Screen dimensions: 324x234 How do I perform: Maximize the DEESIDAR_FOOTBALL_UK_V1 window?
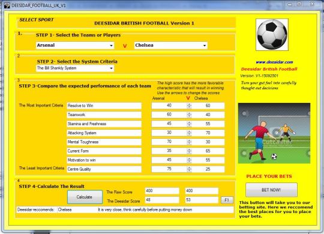click(x=299, y=4)
